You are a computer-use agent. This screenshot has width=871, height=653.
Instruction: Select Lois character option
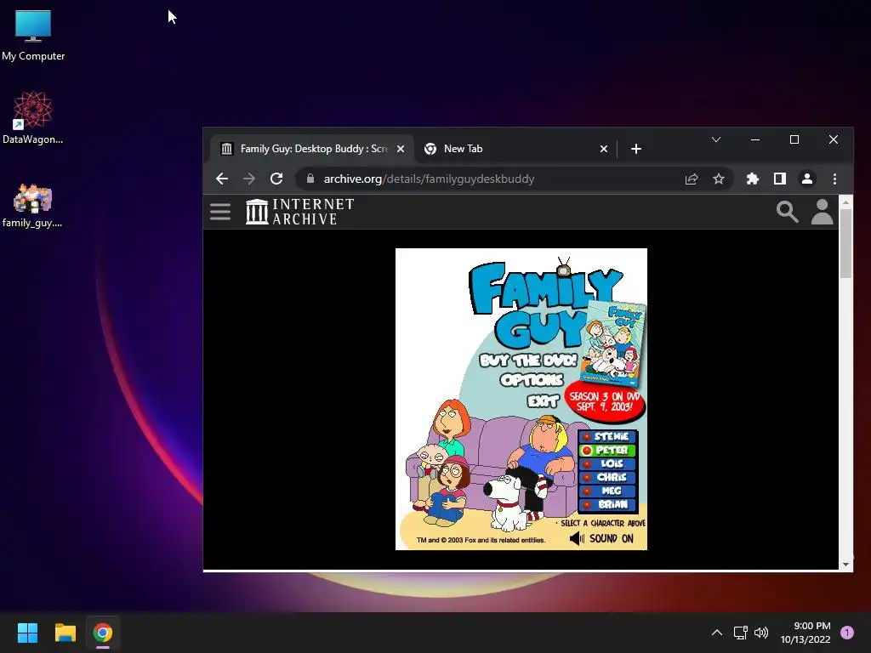(x=607, y=463)
